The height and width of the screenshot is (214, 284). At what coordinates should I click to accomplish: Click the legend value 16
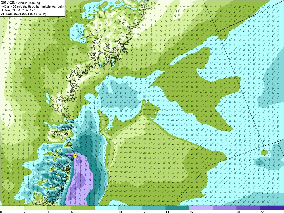pyautogui.click(x=191, y=212)
